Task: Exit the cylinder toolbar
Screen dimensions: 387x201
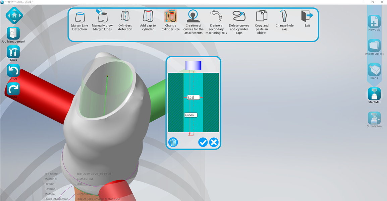Action: click(307, 19)
